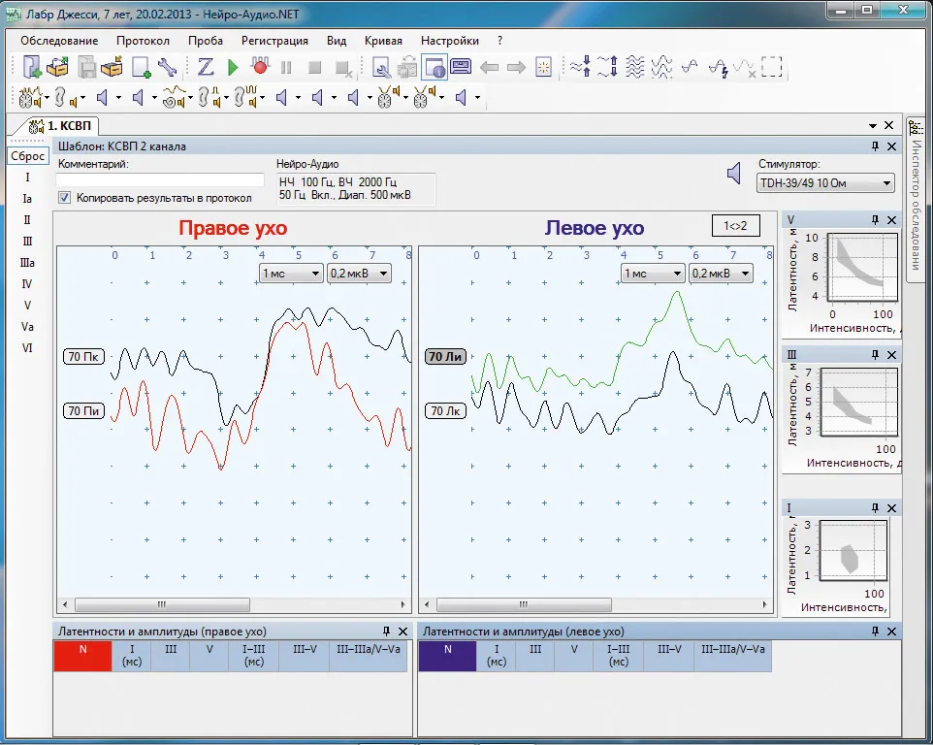Click the new examination document icon
This screenshot has width=933, height=745.
pos(32,67)
